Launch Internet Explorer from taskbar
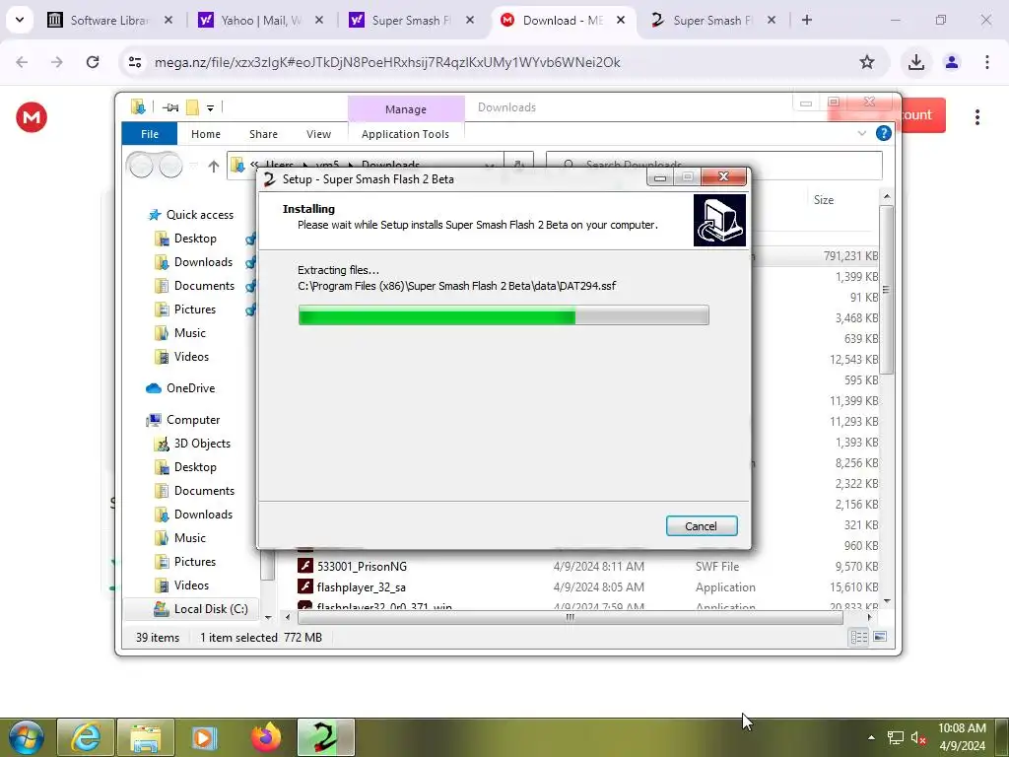1009x757 pixels. point(86,737)
